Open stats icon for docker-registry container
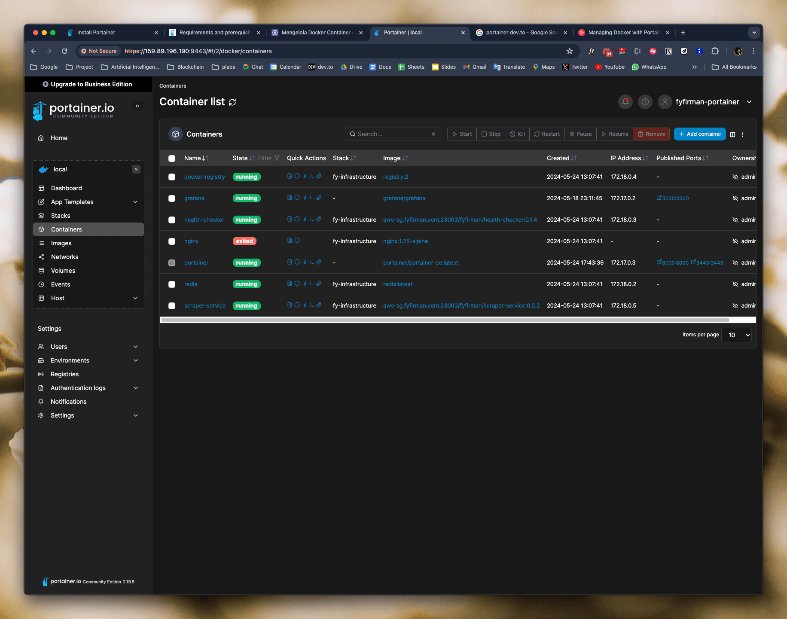 point(304,176)
